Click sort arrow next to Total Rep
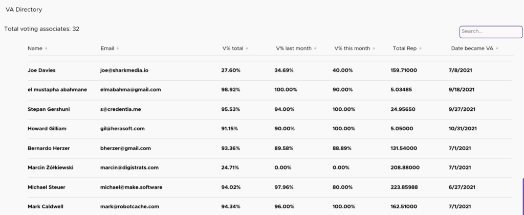This screenshot has height=215, width=524. (x=421, y=49)
